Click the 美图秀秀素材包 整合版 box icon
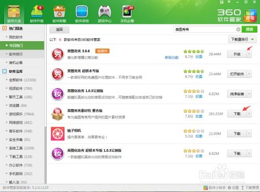Image resolution: width=260 pixels, height=192 pixels. coord(58,114)
